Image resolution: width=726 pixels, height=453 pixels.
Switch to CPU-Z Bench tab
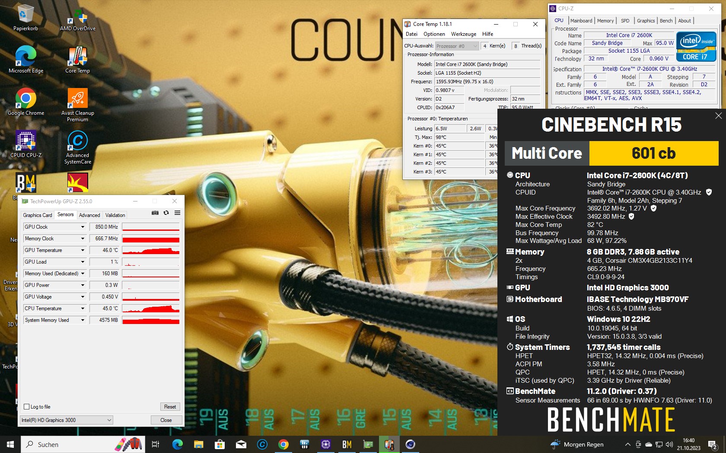coord(666,21)
